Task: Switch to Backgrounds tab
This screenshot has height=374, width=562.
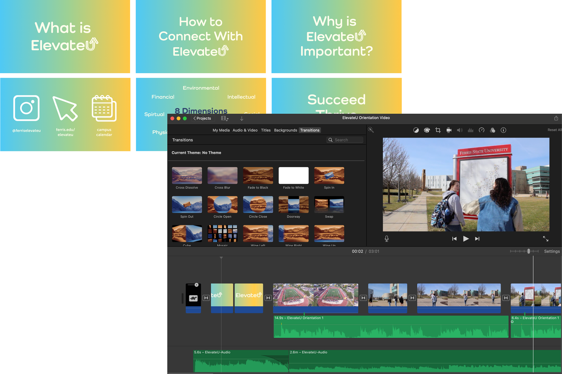Action: coord(285,130)
